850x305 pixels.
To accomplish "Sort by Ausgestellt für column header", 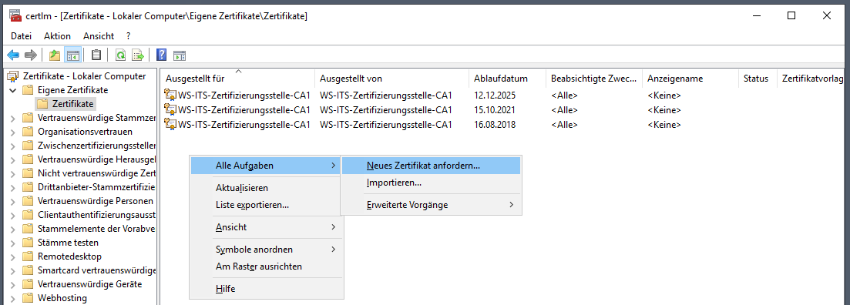I will tap(237, 79).
